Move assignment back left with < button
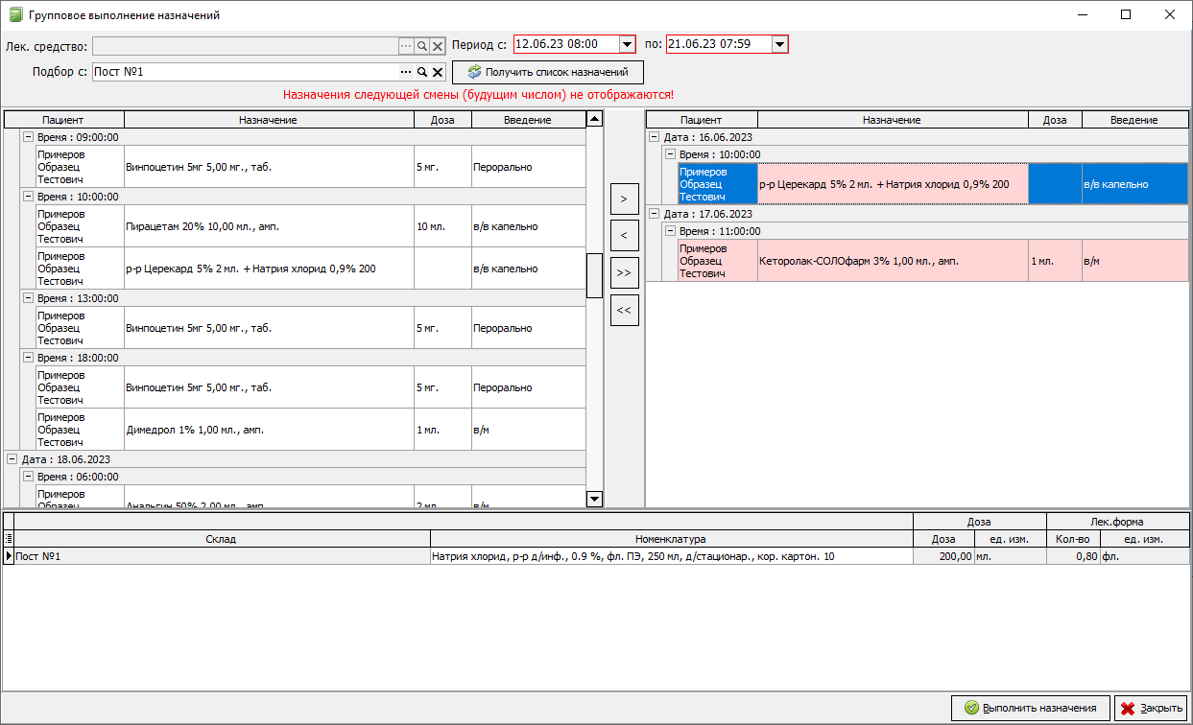The height and width of the screenshot is (725, 1193). coord(624,235)
